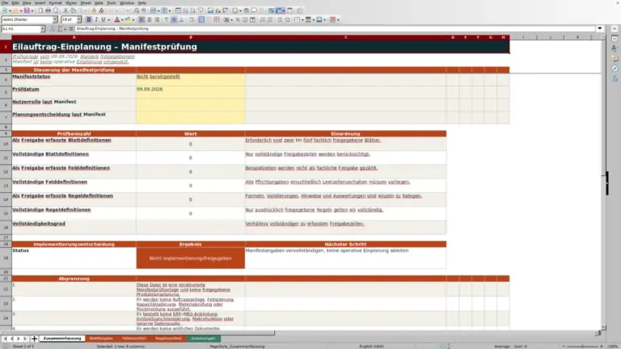Open the File menu
621x349 pixels.
[x=5, y=2]
